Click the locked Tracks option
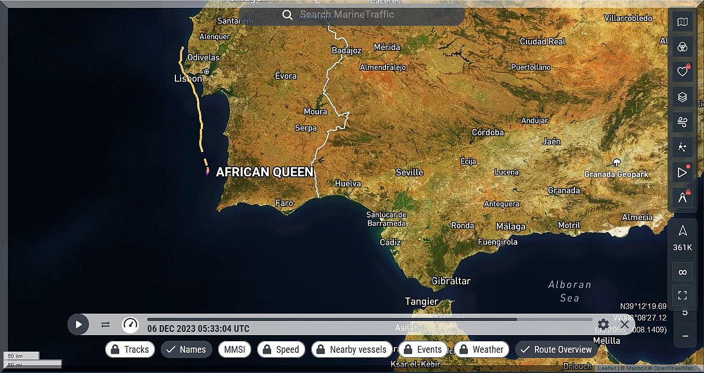The height and width of the screenshot is (373, 704). click(x=130, y=350)
